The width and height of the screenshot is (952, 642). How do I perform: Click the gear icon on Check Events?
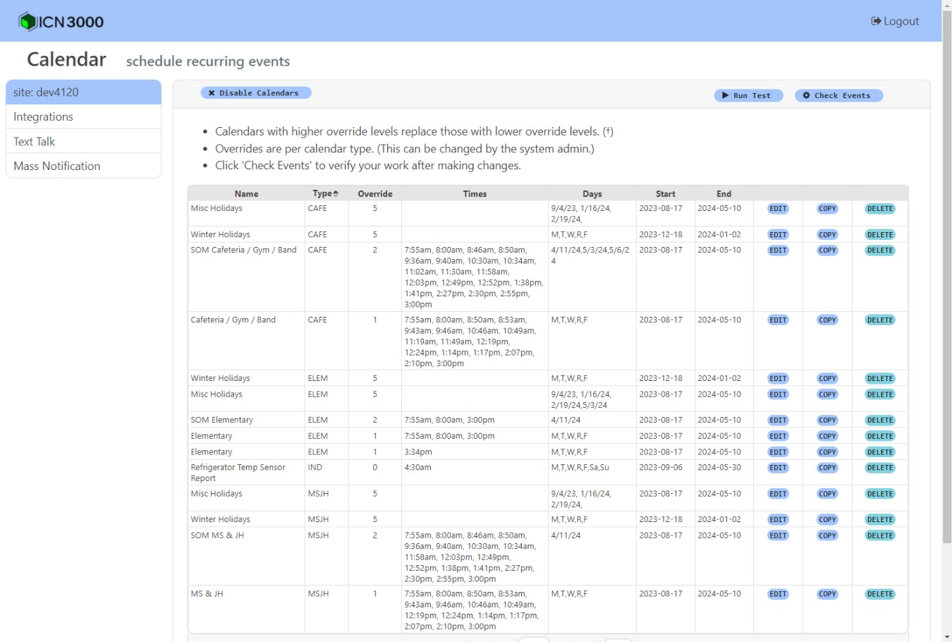coord(805,95)
